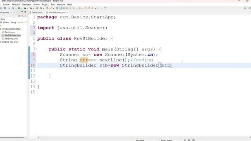Open the Forward history dropdown arrow
This screenshot has height=141, width=251.
click(x=101, y=8)
